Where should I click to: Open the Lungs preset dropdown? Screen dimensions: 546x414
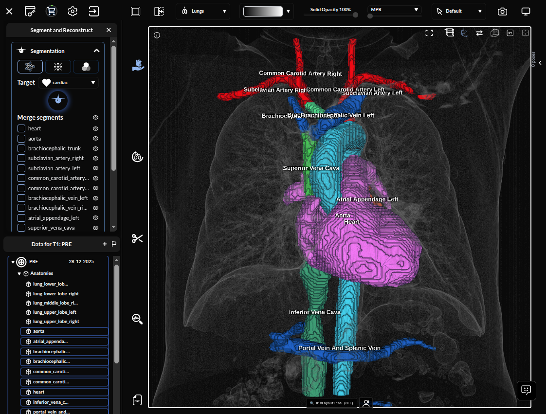tap(203, 11)
